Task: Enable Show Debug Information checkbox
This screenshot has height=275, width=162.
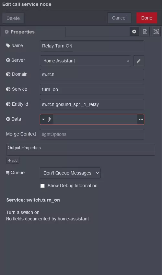Action: click(x=42, y=186)
